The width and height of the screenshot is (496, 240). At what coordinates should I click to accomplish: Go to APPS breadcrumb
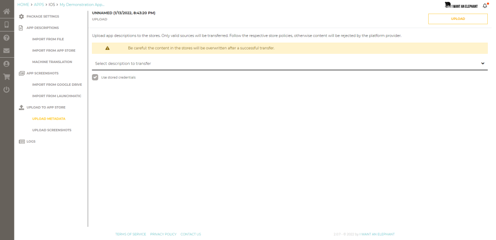(x=39, y=5)
